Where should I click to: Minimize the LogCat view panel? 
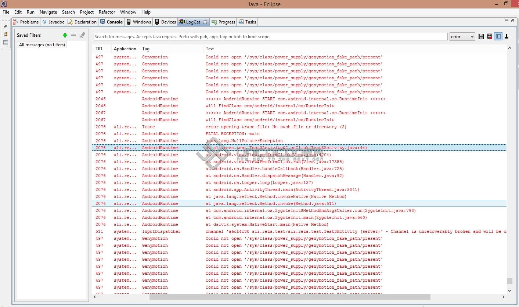507,20
